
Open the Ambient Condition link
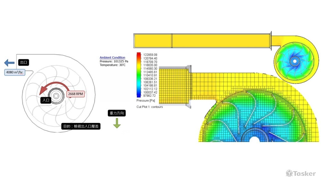[x=112, y=58]
